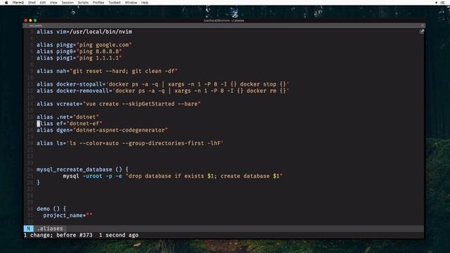Click the alias ef="dotnet-ef" line
This screenshot has width=450, height=253.
69,124
